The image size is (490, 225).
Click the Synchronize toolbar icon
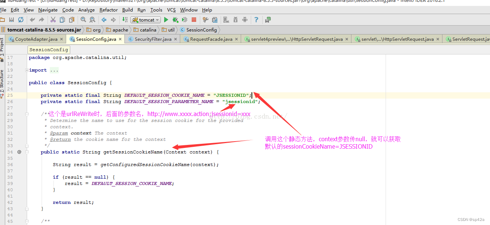21,20
